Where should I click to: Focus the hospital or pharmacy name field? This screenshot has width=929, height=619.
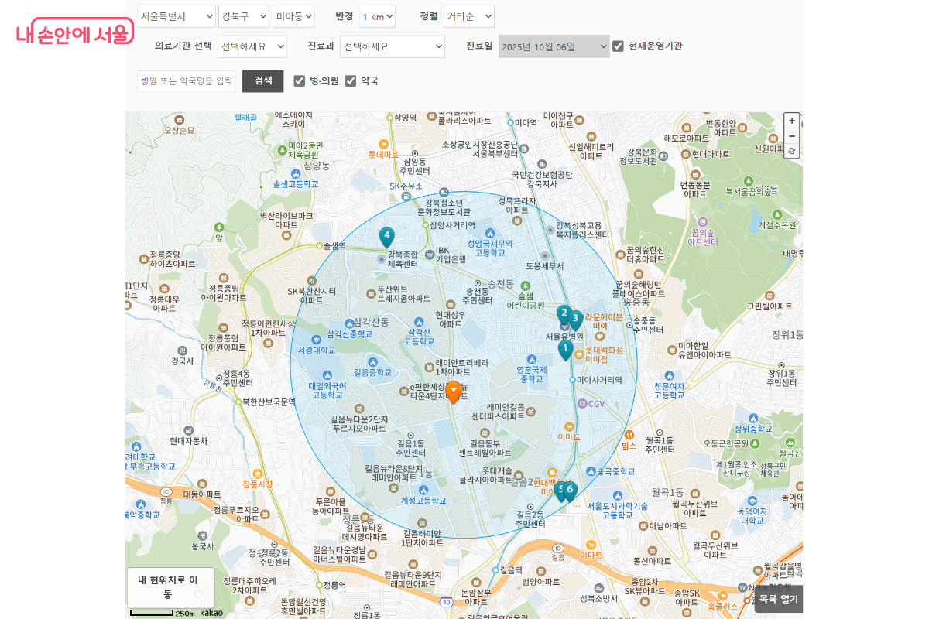point(187,81)
